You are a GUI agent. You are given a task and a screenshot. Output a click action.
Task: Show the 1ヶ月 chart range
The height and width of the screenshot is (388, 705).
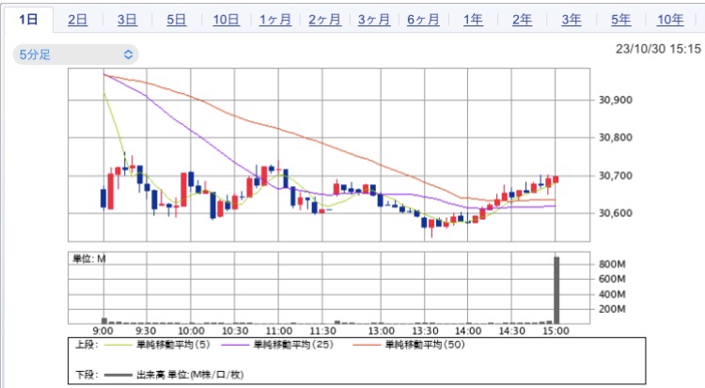275,20
